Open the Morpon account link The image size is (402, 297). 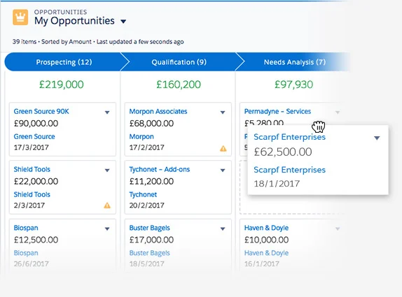coord(141,136)
